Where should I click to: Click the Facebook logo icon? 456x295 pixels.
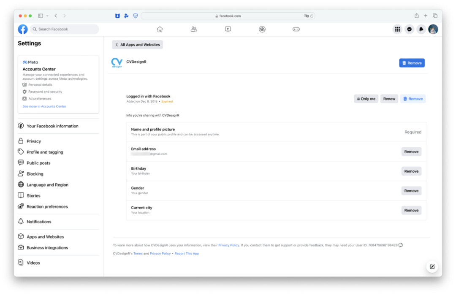coord(23,29)
